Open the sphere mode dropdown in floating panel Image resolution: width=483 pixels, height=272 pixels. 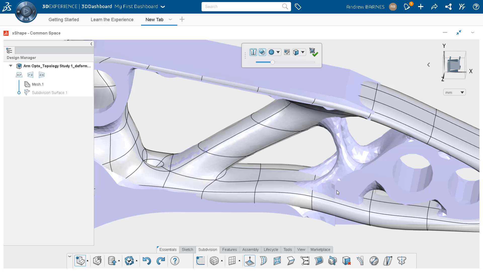click(278, 52)
